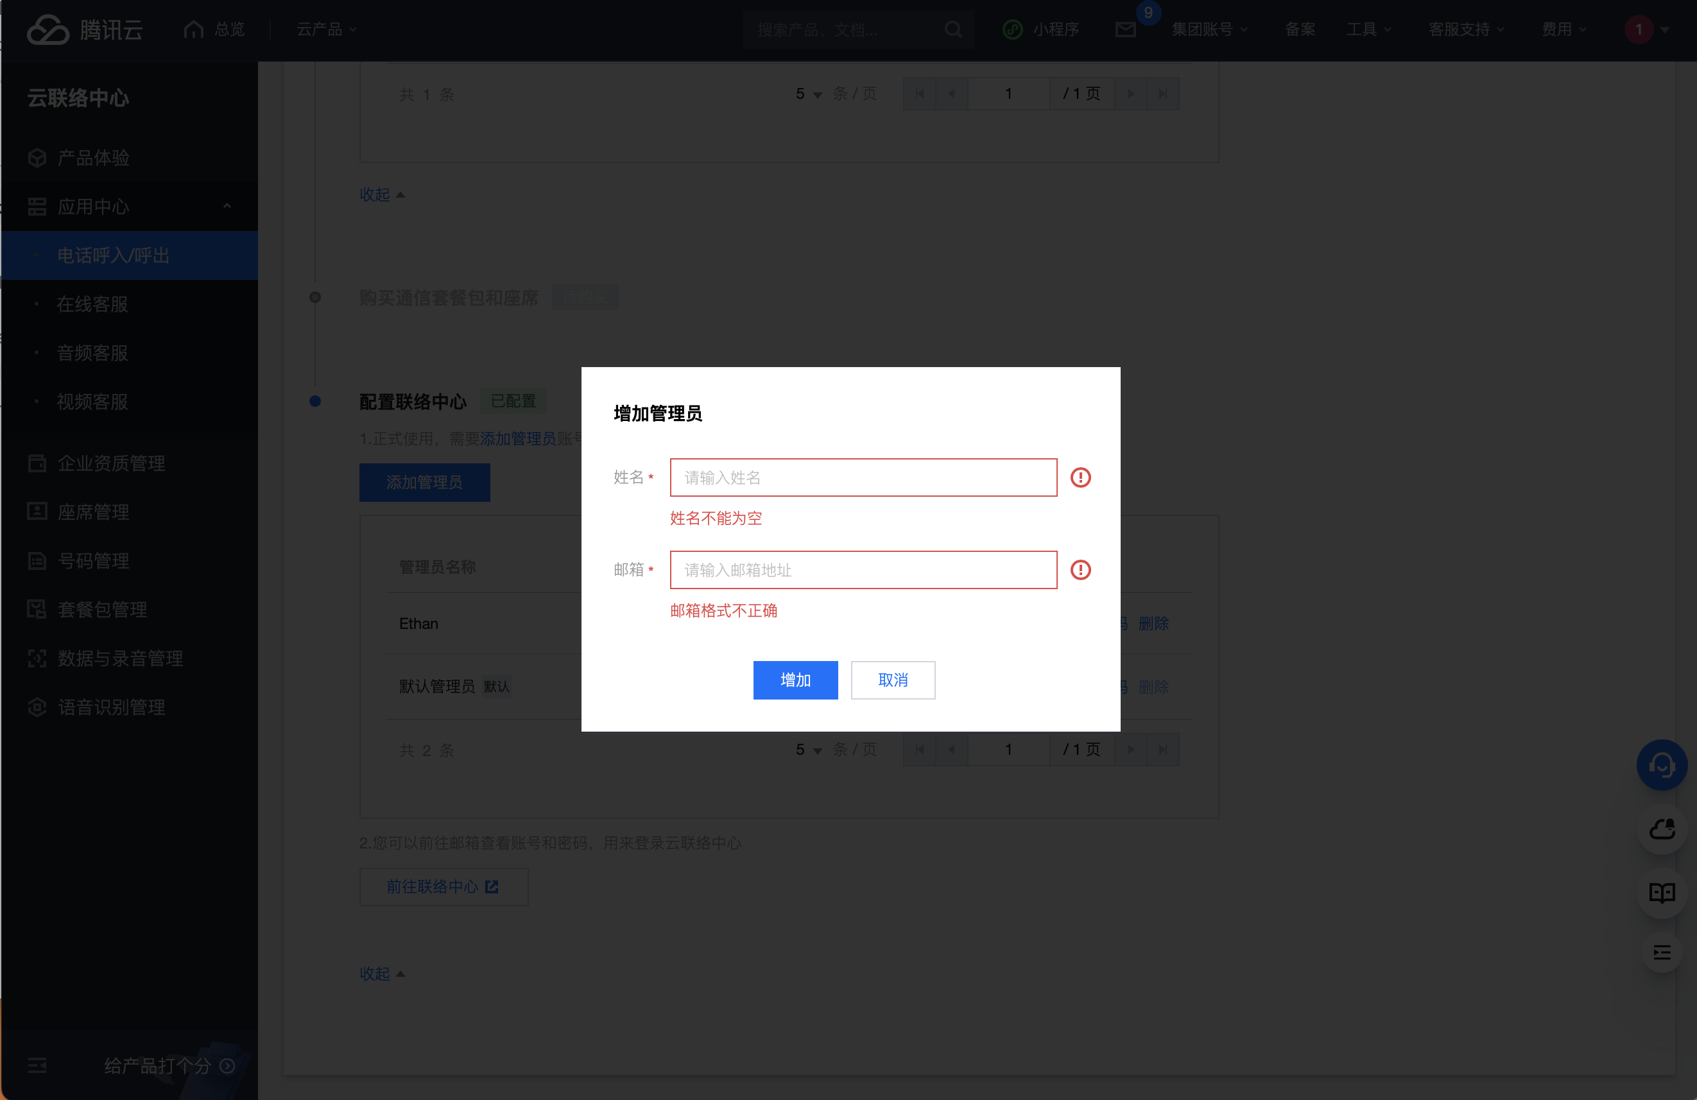Screen dimensions: 1697x1100
Task: Click 取消 to cancel adding admin
Action: [893, 680]
